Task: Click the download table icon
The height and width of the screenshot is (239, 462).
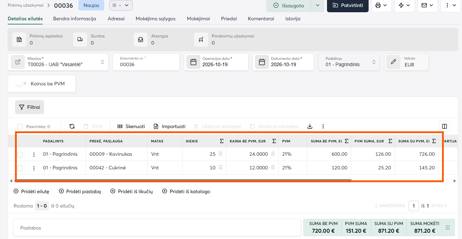Action: coord(310,126)
